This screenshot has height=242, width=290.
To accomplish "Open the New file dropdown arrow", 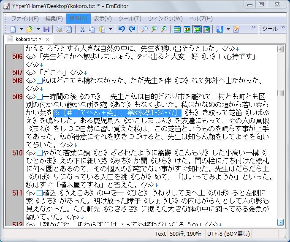I will 21,29.
